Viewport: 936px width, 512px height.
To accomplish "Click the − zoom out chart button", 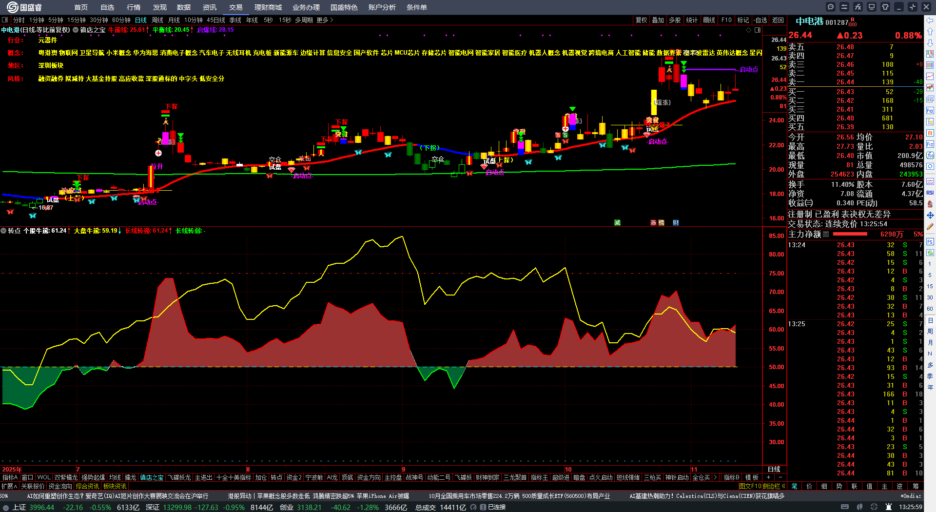I will point(780,477).
